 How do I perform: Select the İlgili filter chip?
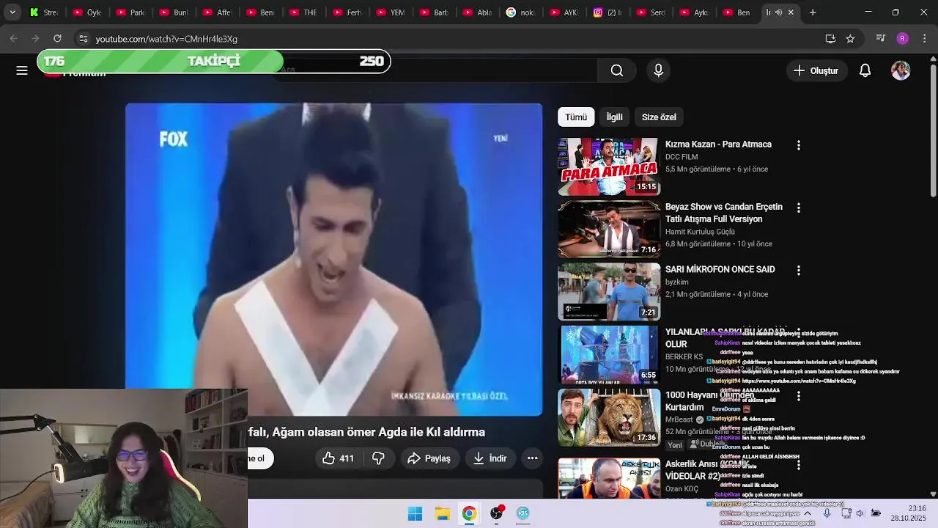614,117
